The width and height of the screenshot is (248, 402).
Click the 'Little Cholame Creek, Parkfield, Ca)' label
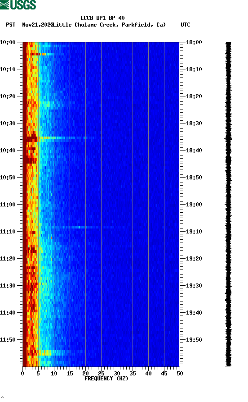tap(110, 25)
